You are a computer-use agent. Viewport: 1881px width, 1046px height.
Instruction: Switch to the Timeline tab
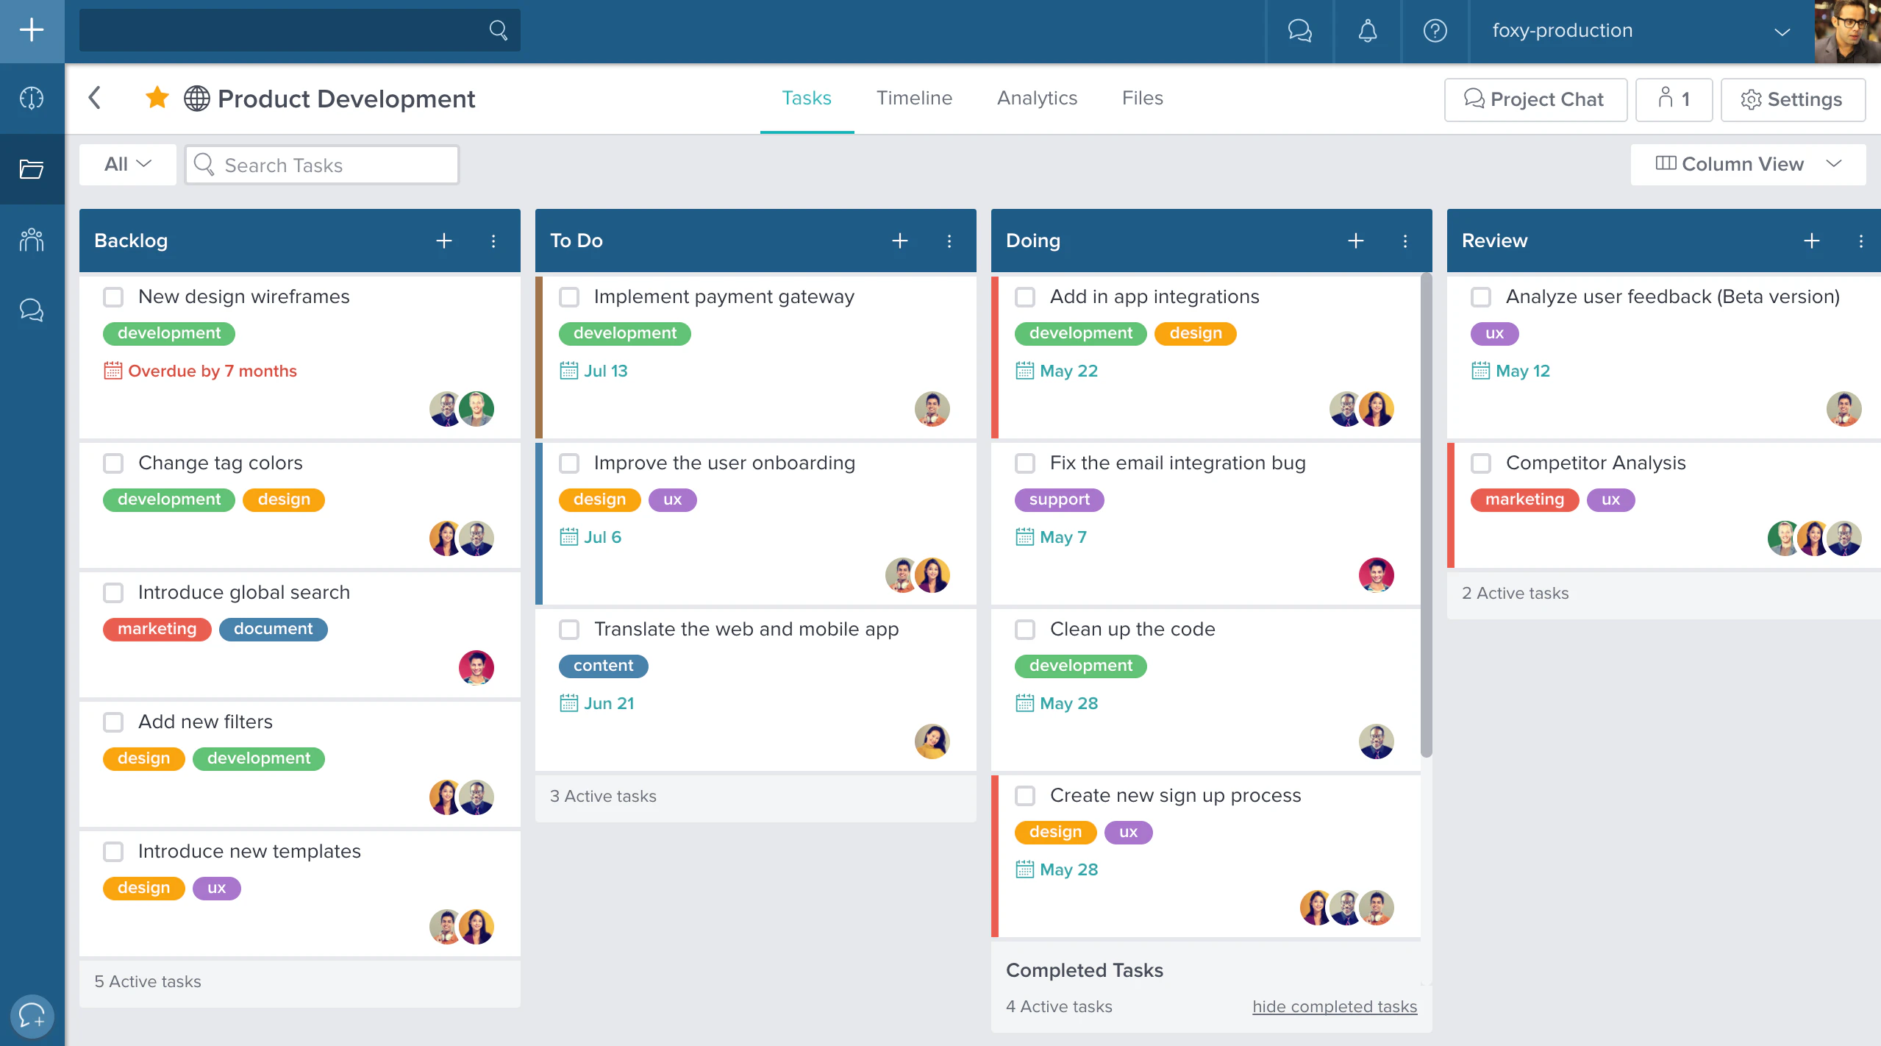914,98
